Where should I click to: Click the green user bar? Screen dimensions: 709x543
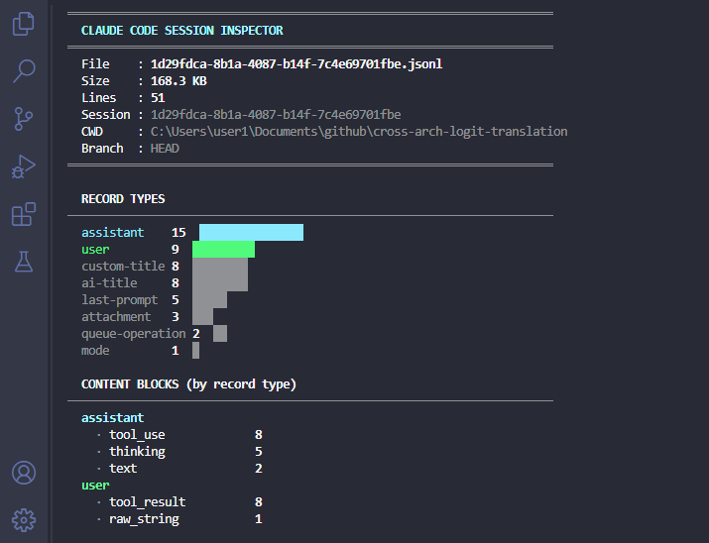click(223, 250)
